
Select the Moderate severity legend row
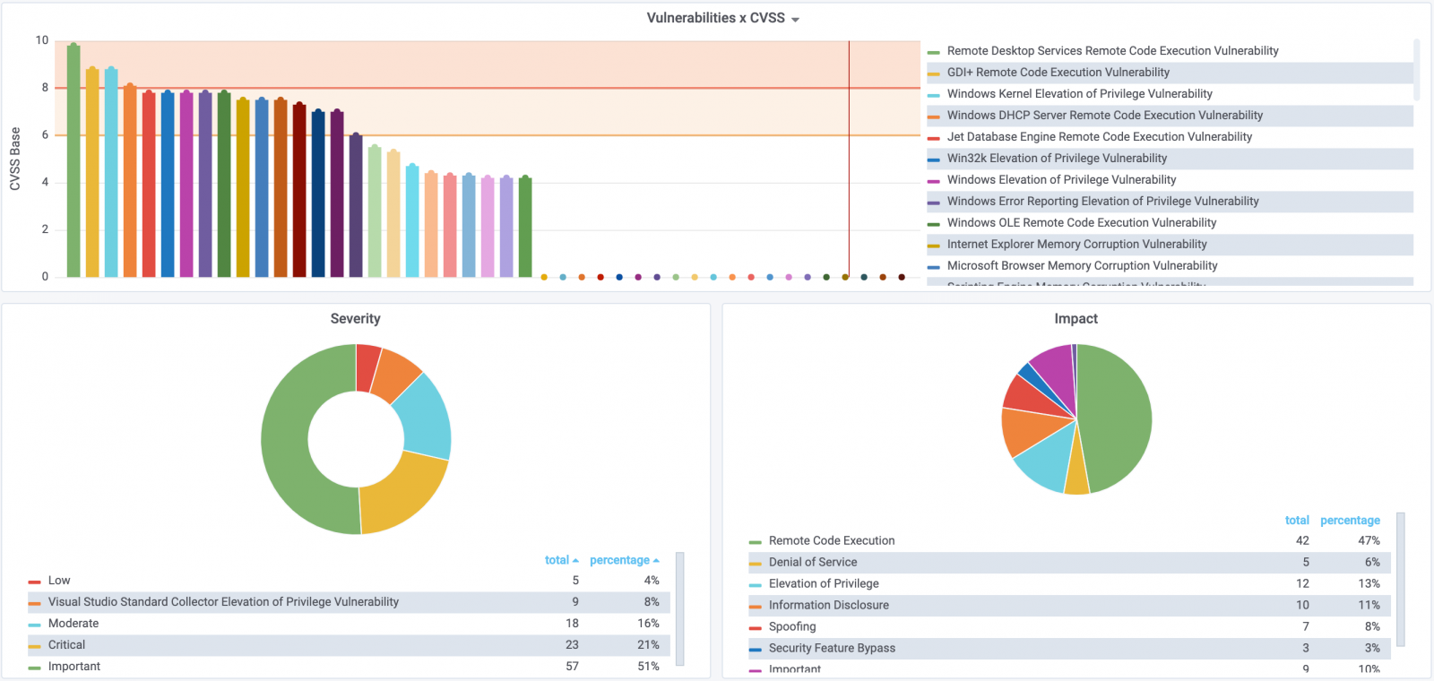point(350,624)
